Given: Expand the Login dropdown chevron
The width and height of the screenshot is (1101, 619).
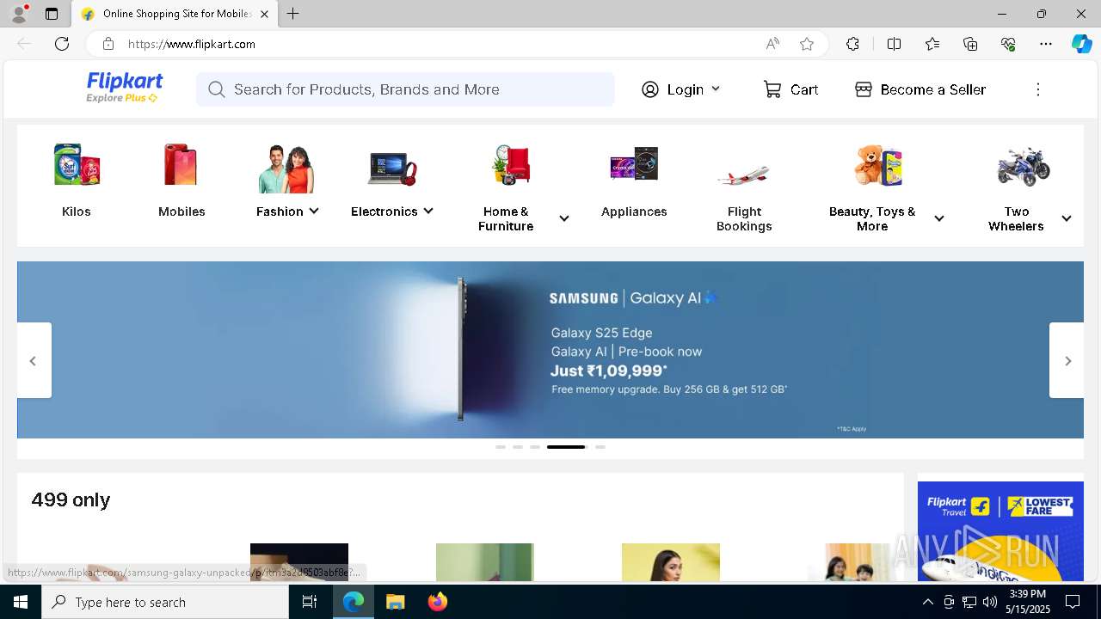Looking at the screenshot, I should [716, 89].
